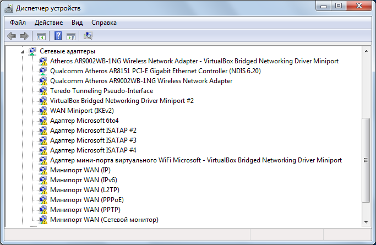Select Минипорт WAN (L2TP) entry
Image resolution: width=376 pixels, height=245 pixels.
click(85, 190)
